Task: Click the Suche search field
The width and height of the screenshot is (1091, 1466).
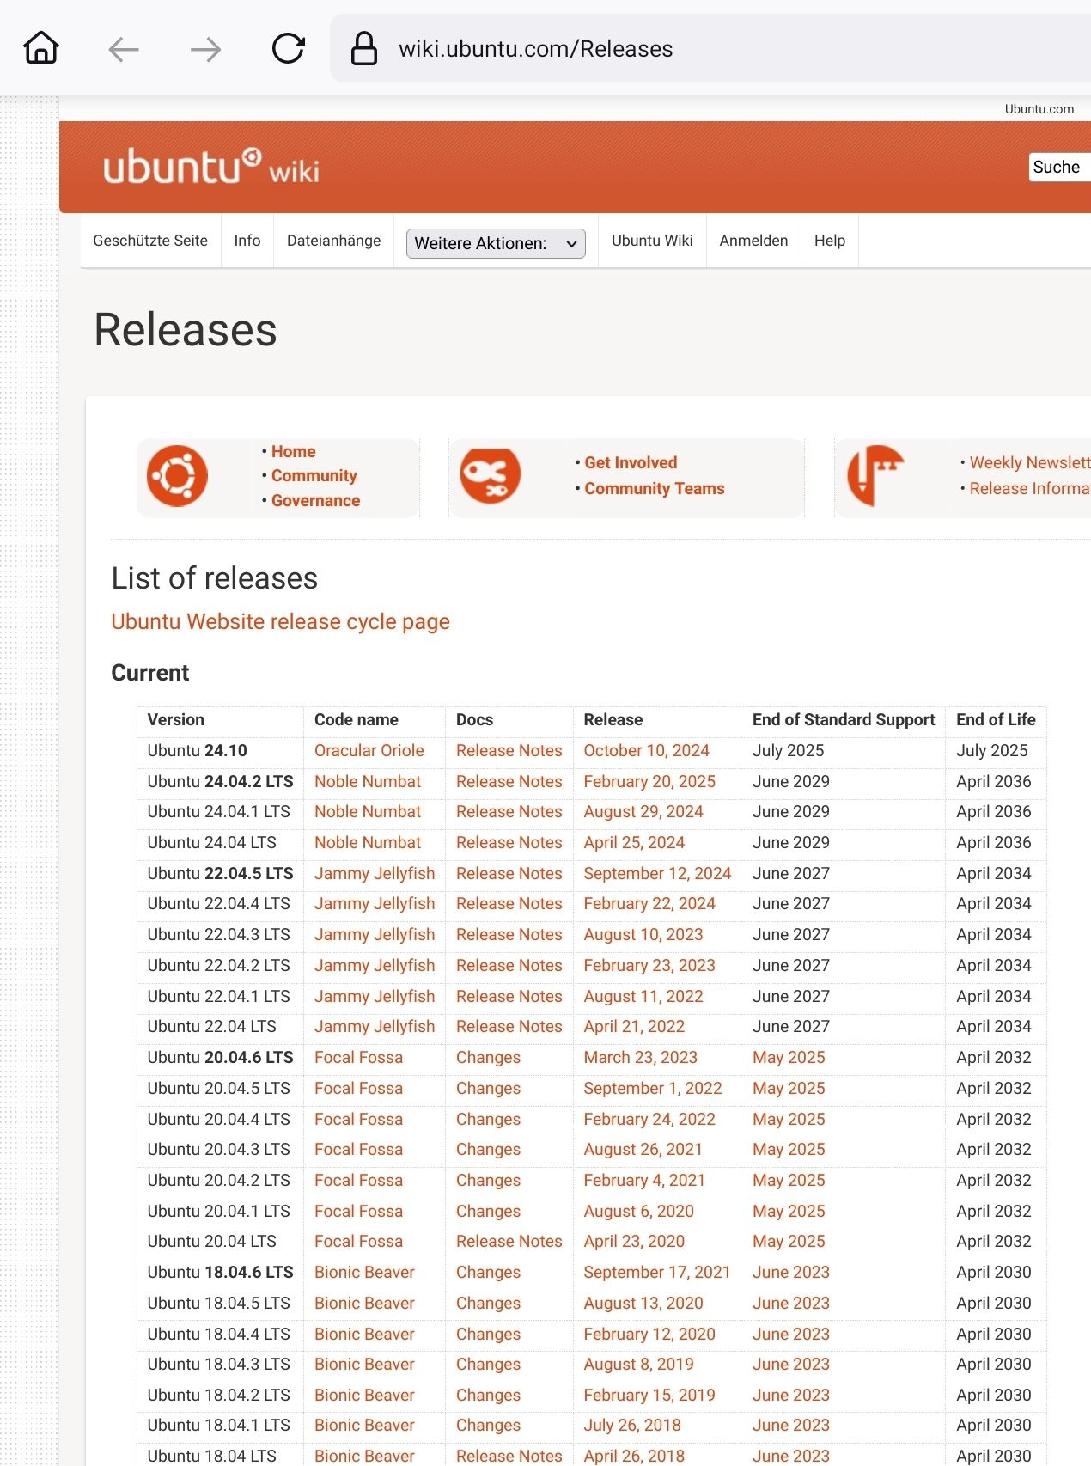Action: (x=1061, y=167)
